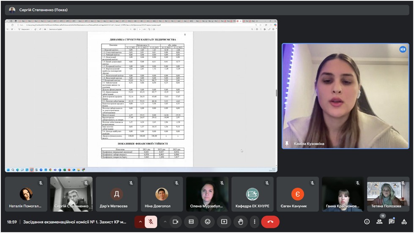Viewport: 414px width, 233px height.
Task: Toggle the camera on
Action: tap(175, 222)
